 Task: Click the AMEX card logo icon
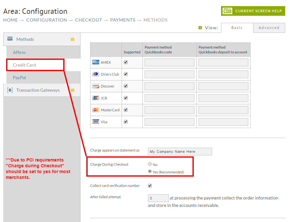96,62
